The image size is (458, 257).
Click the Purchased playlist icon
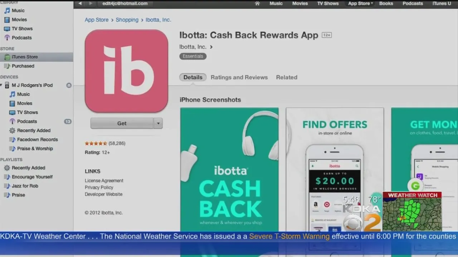(x=7, y=66)
